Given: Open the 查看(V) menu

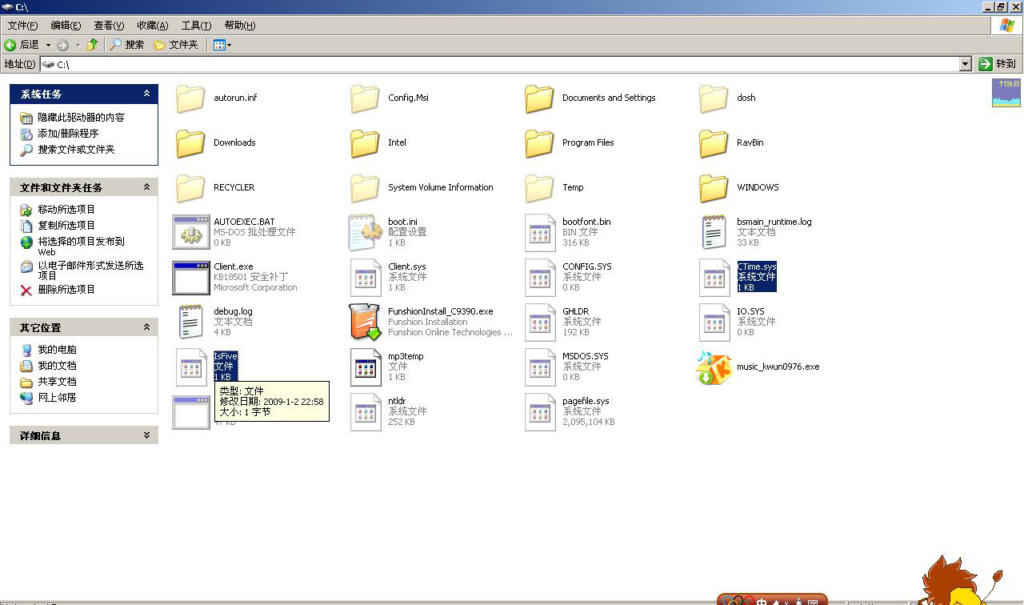Looking at the screenshot, I should click(x=109, y=26).
